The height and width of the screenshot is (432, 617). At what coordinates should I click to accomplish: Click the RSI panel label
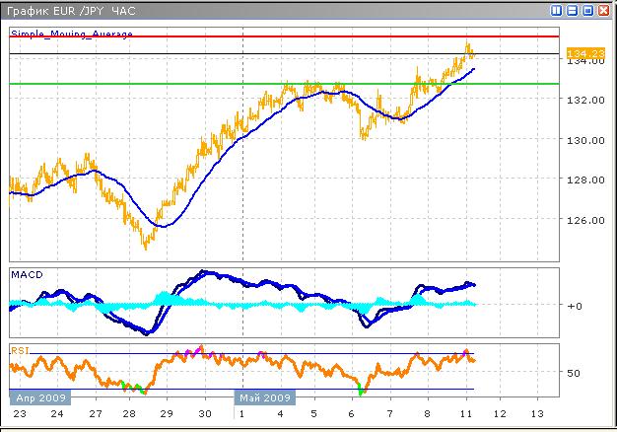point(20,349)
